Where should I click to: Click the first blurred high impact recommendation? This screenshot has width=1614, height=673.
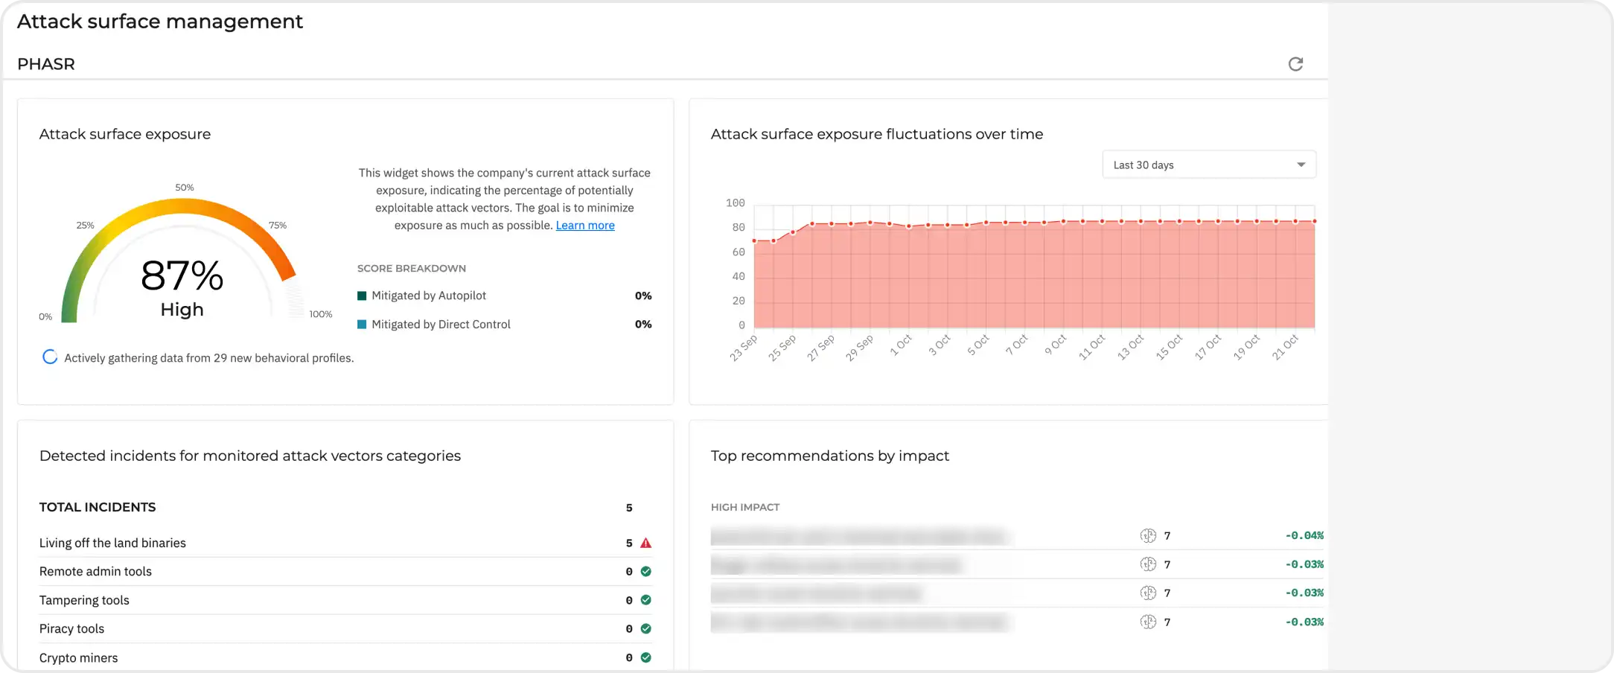coord(860,536)
